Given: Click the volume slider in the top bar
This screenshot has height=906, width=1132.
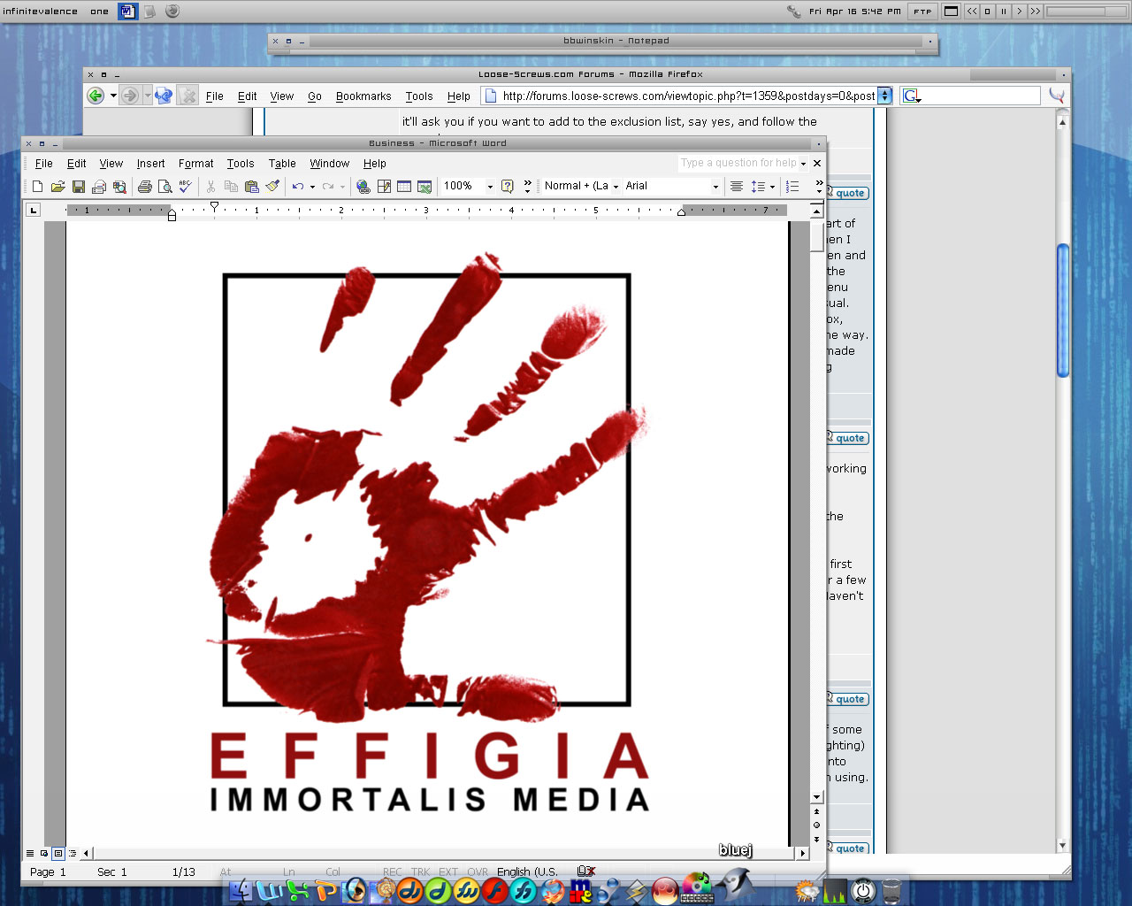Looking at the screenshot, I should coord(1086,12).
